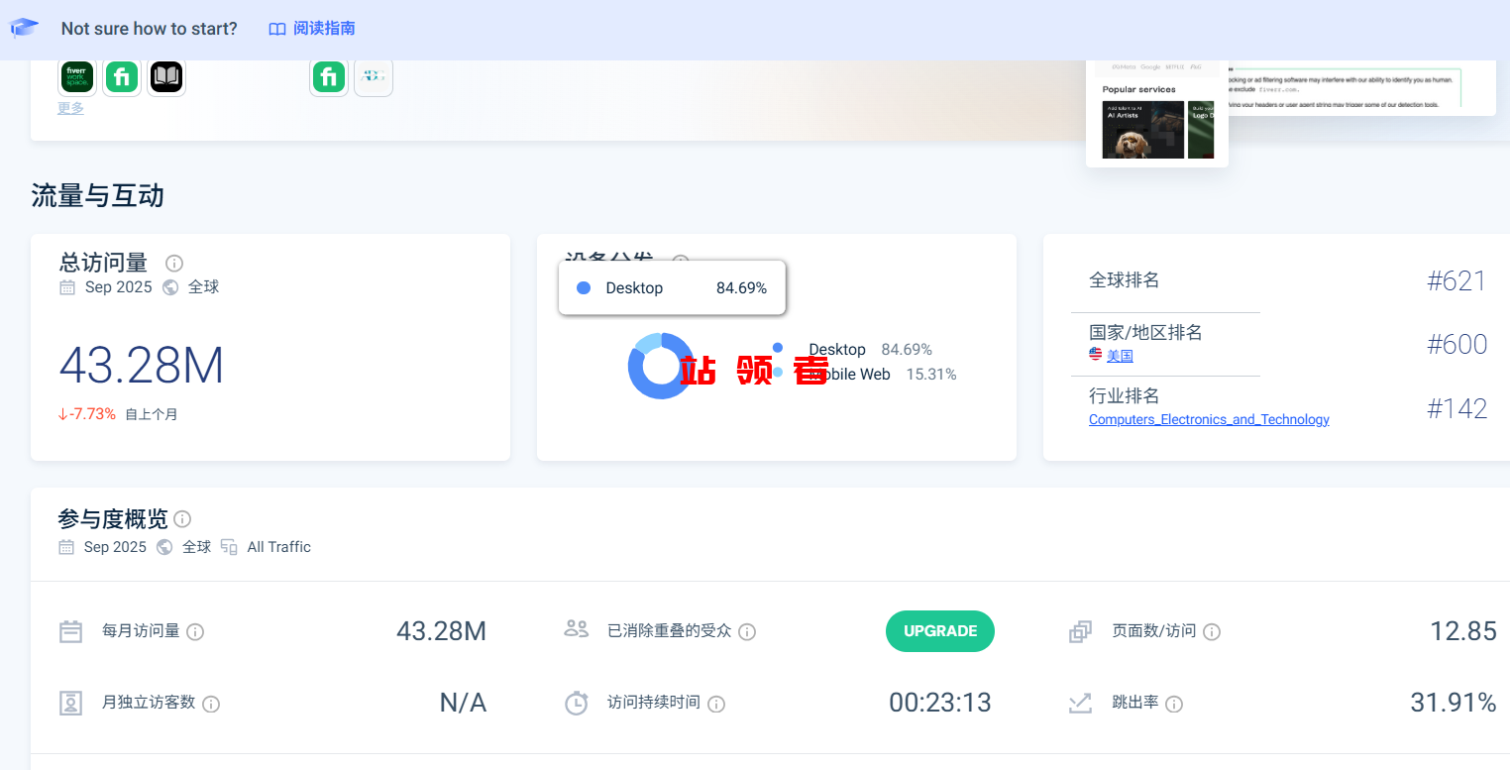
Task: Open the 阅读指南 guide link
Action: [x=312, y=29]
